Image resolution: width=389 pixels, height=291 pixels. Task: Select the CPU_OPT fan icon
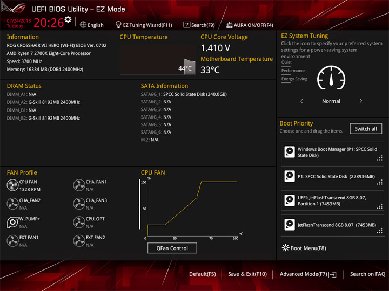coord(79,222)
